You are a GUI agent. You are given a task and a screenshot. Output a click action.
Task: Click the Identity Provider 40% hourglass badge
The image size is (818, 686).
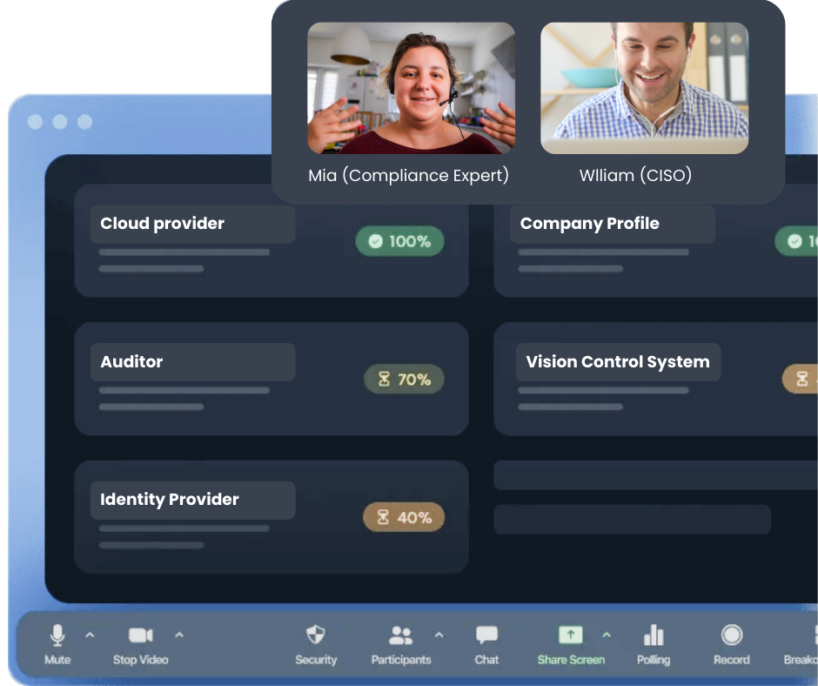(404, 518)
